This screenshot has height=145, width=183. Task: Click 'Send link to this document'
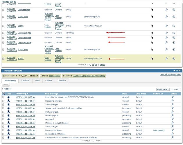[x=171, y=74]
